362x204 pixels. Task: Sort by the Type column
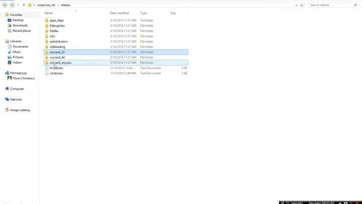(x=143, y=13)
